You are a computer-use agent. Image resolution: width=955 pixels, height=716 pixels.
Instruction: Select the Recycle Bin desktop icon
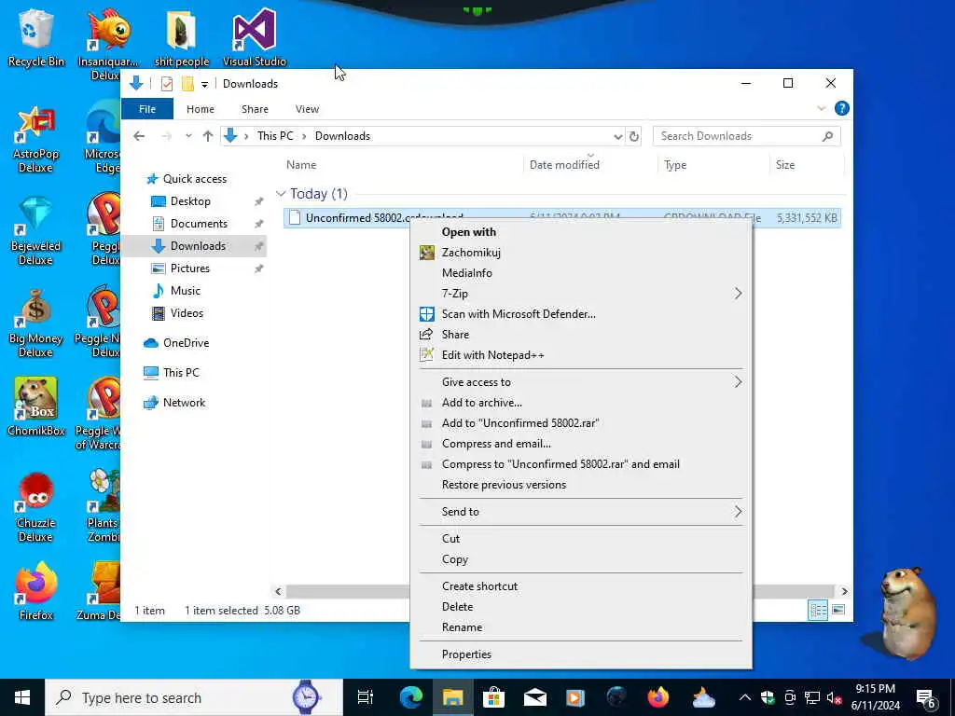pyautogui.click(x=36, y=37)
